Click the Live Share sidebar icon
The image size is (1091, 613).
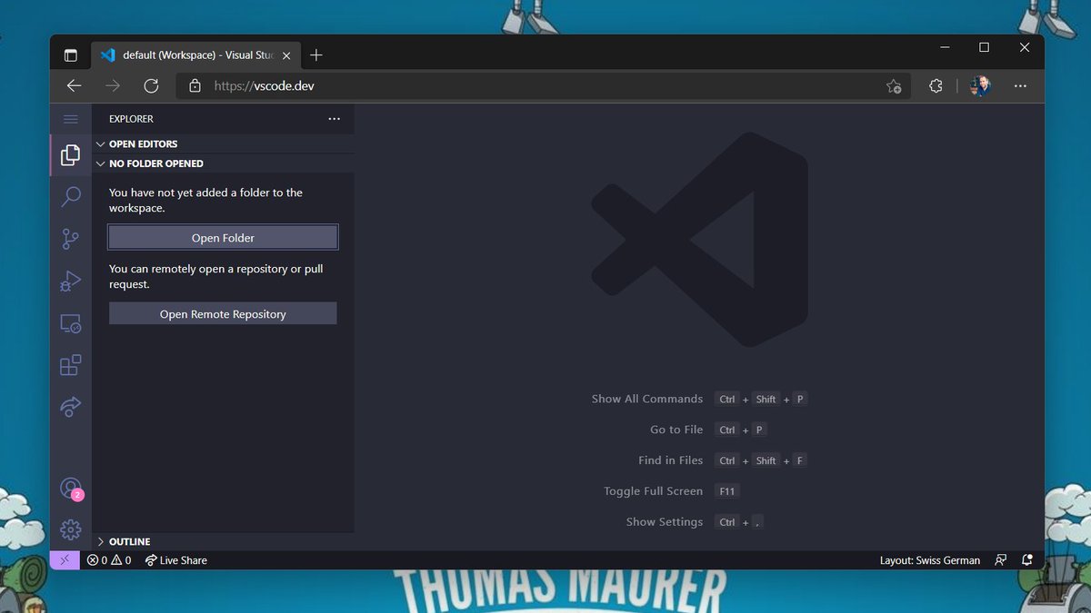click(x=71, y=406)
